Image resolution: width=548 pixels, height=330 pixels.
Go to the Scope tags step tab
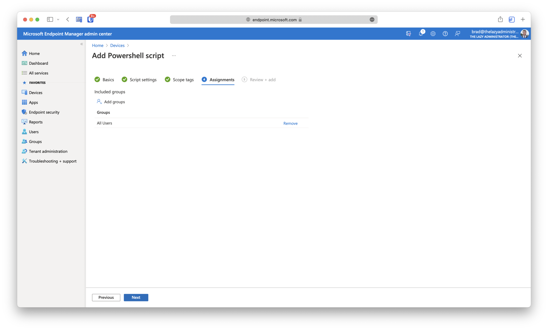[179, 79]
